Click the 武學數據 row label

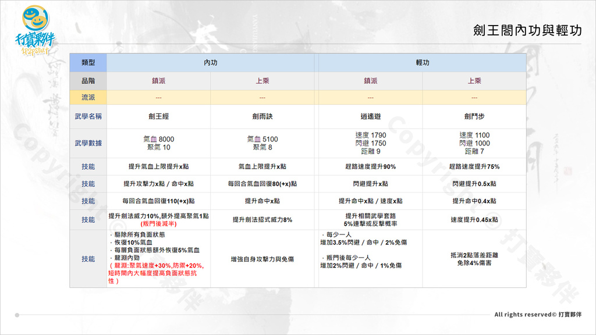88,143
